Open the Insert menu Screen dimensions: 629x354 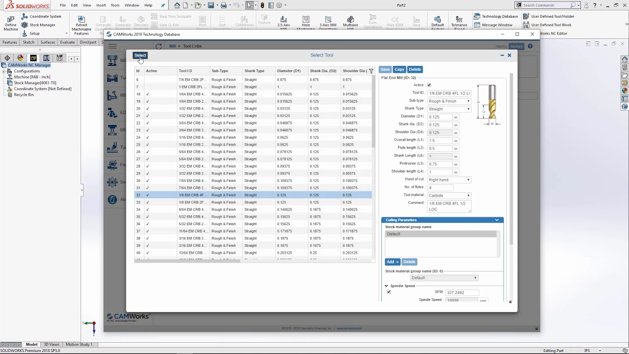(101, 5)
